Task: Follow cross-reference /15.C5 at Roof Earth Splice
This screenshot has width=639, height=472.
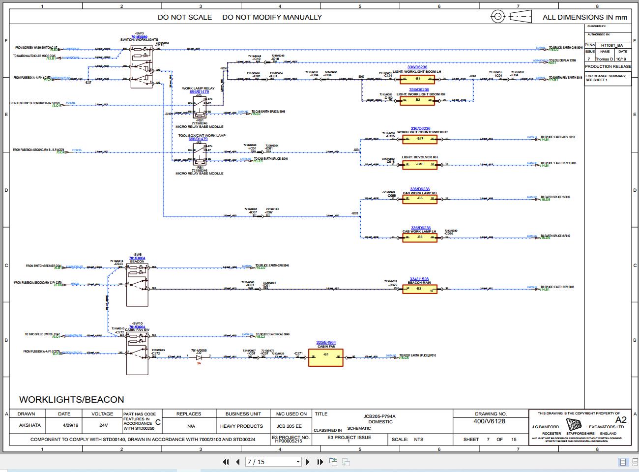Action: 403,358
